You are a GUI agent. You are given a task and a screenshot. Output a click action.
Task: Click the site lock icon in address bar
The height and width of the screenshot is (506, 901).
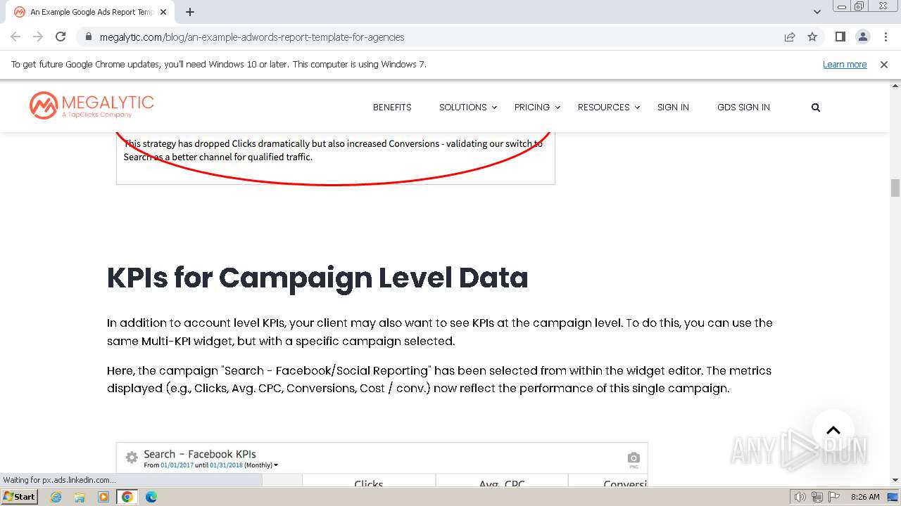pos(88,37)
